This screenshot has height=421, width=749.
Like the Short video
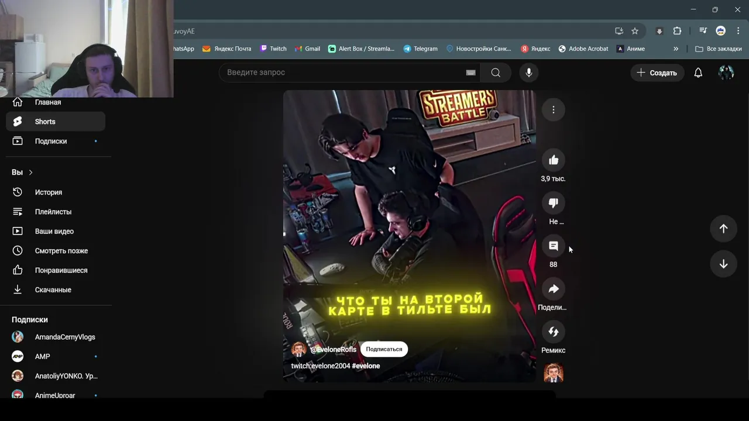tap(553, 160)
